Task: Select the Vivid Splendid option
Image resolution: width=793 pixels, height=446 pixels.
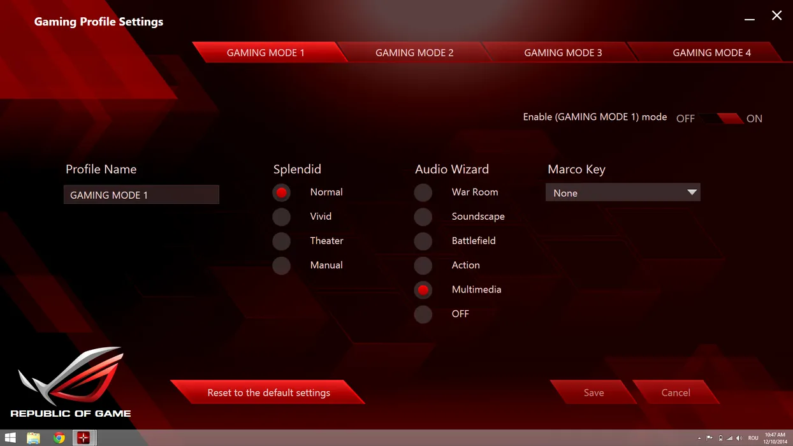Action: coord(281,217)
